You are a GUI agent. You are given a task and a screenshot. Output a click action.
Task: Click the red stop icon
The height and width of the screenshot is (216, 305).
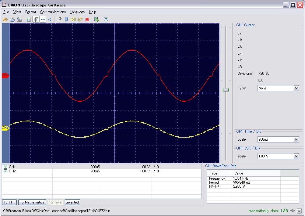click(x=87, y=19)
